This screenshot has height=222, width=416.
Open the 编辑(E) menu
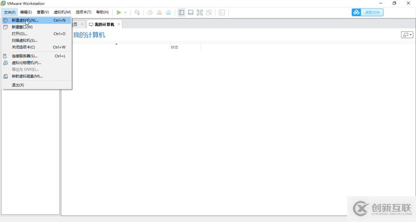26,12
